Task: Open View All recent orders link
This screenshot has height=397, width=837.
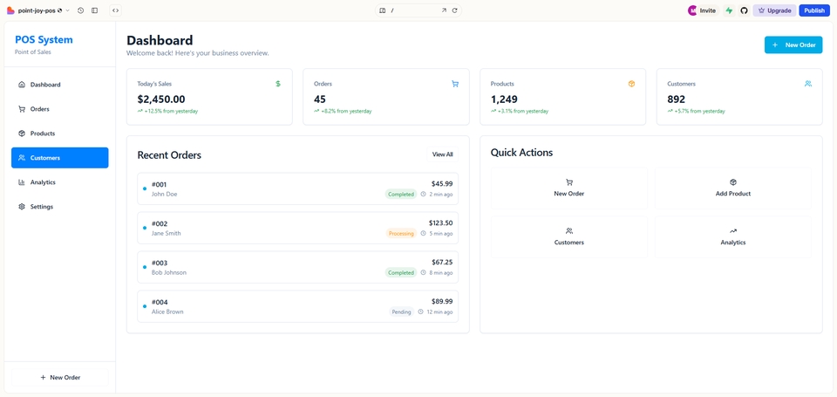Action: (x=442, y=154)
